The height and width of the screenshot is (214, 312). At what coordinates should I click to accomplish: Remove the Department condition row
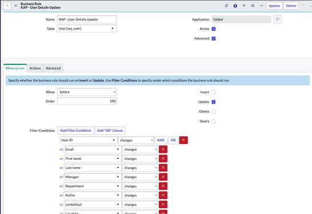[163, 186]
